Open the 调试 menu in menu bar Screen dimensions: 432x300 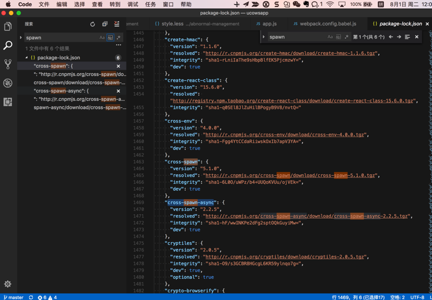pyautogui.click(x=132, y=4)
